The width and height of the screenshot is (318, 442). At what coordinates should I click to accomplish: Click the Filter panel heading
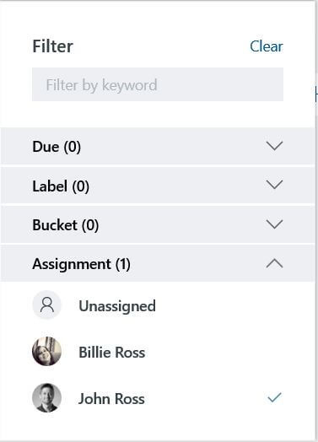pos(52,46)
